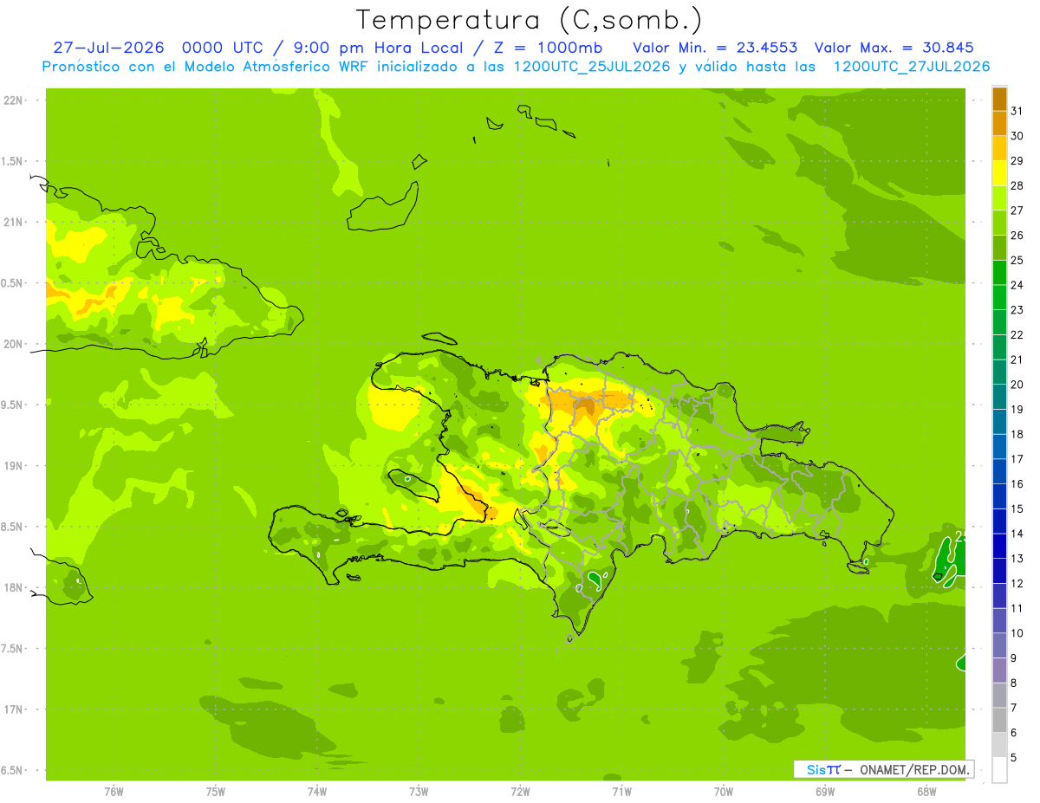Click the dark blue legend band between 12 and 13

[x=999, y=571]
